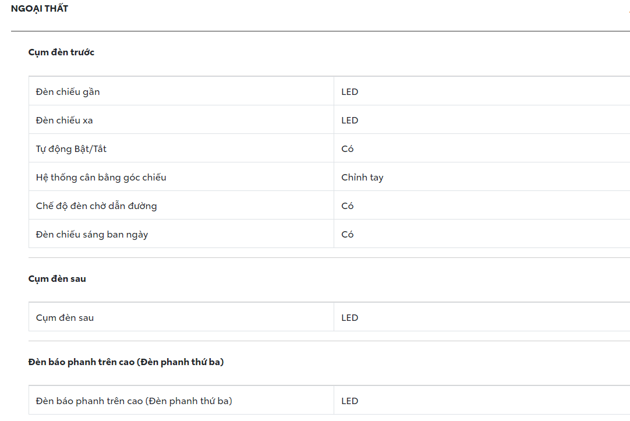Click the LED value for Đèn chiếu xa

pos(350,121)
